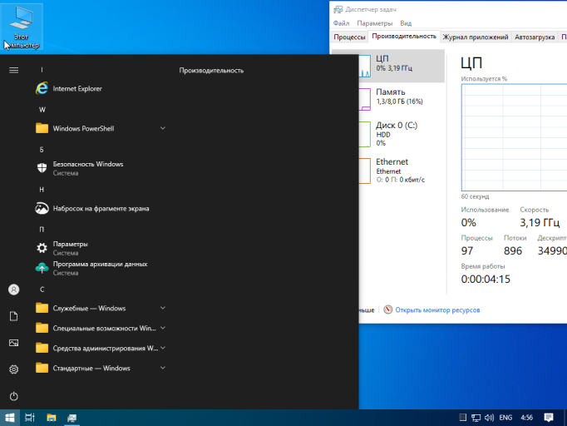Viewport: 567px width, 426px height.
Task: Open Файл menu in Task Manager
Action: click(x=341, y=23)
